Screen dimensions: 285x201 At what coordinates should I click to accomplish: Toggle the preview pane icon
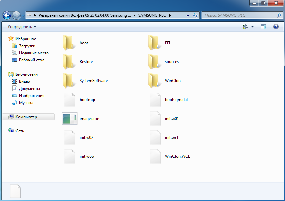264,27
